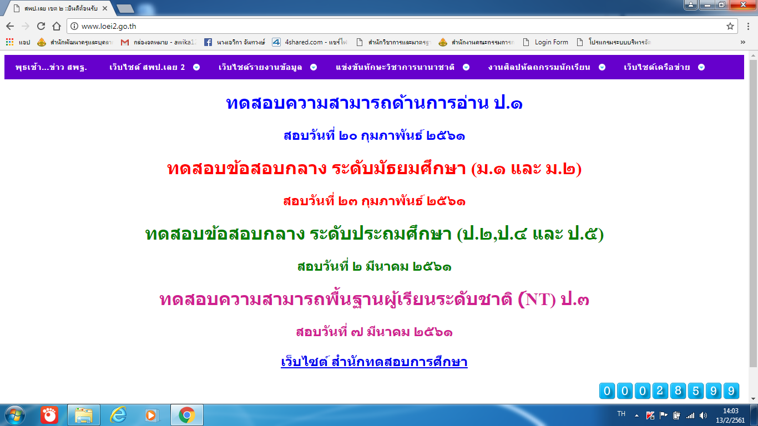The width and height of the screenshot is (758, 426).
Task: Bookmark this page with the star icon
Action: click(730, 26)
